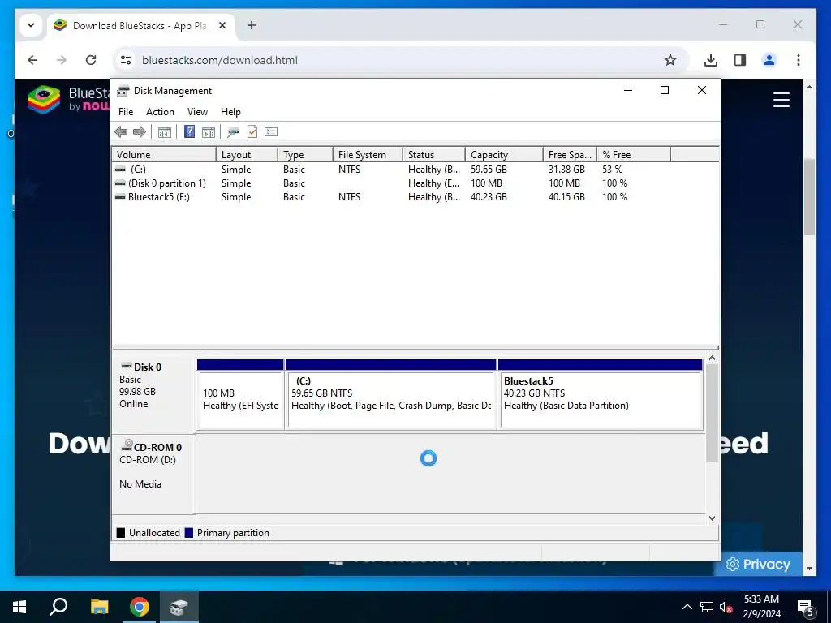Select the Bluestack5 40.23 GB partition block
The image size is (831, 623).
[601, 394]
